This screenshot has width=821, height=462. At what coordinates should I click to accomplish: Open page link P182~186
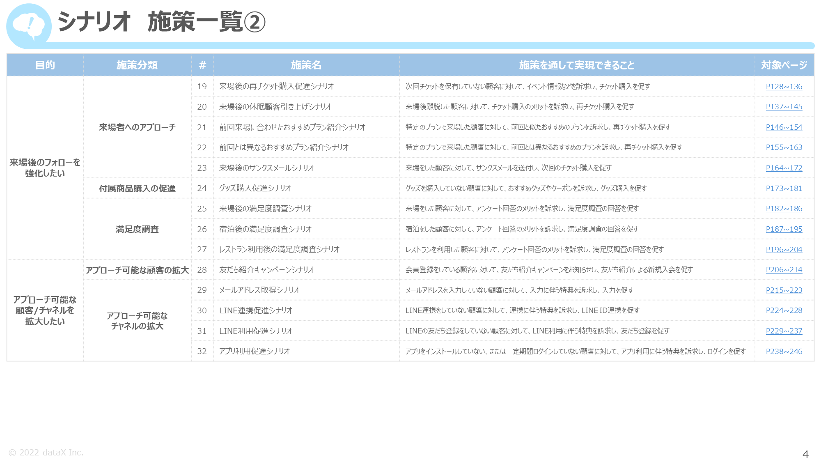(784, 209)
